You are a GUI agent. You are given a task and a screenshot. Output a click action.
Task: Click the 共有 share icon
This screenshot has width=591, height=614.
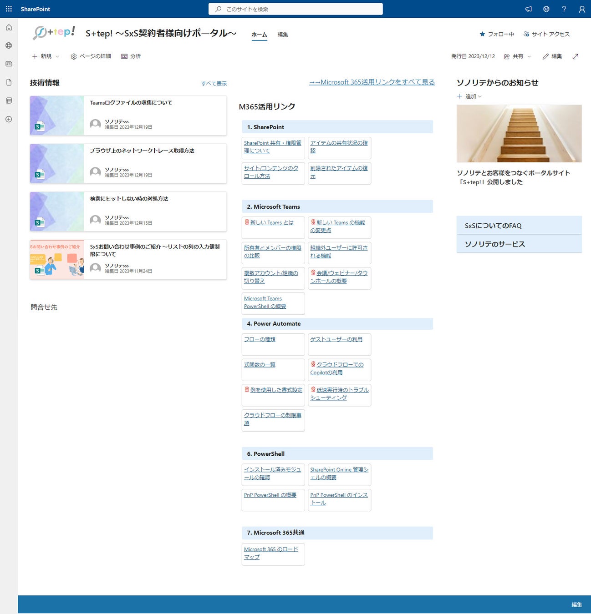(507, 56)
